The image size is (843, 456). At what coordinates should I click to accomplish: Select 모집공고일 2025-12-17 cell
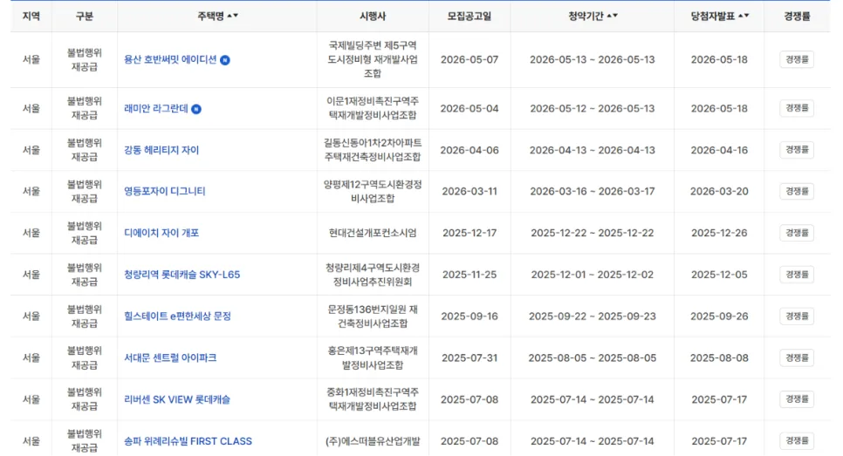tap(469, 233)
